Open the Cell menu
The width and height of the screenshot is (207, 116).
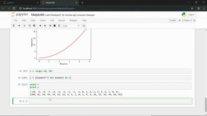pos(52,20)
